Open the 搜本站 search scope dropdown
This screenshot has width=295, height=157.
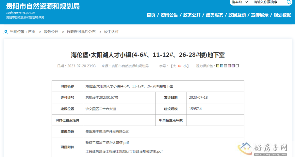coord(239,2)
